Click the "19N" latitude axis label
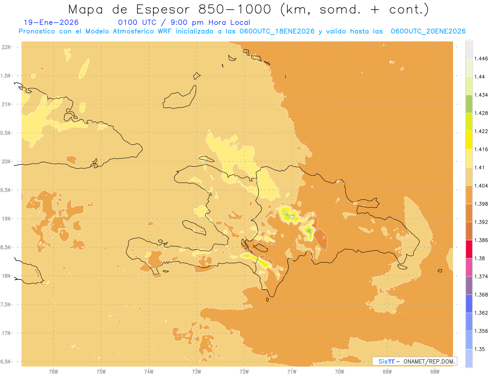Screen dimensions: 488x377 pyautogui.click(x=7, y=219)
